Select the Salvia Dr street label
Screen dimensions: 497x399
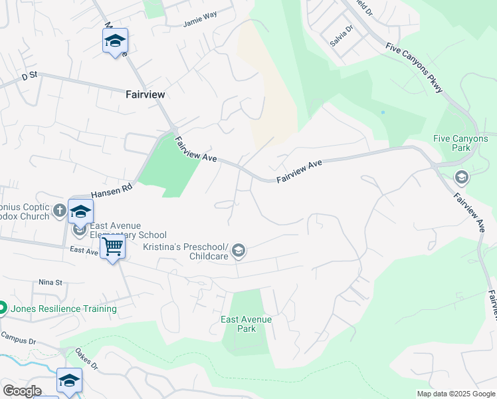(x=342, y=36)
